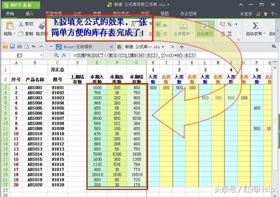Image resolution: width=280 pixels, height=197 pixels.
Task: Click cell with value 8200
Action: (x=137, y=119)
